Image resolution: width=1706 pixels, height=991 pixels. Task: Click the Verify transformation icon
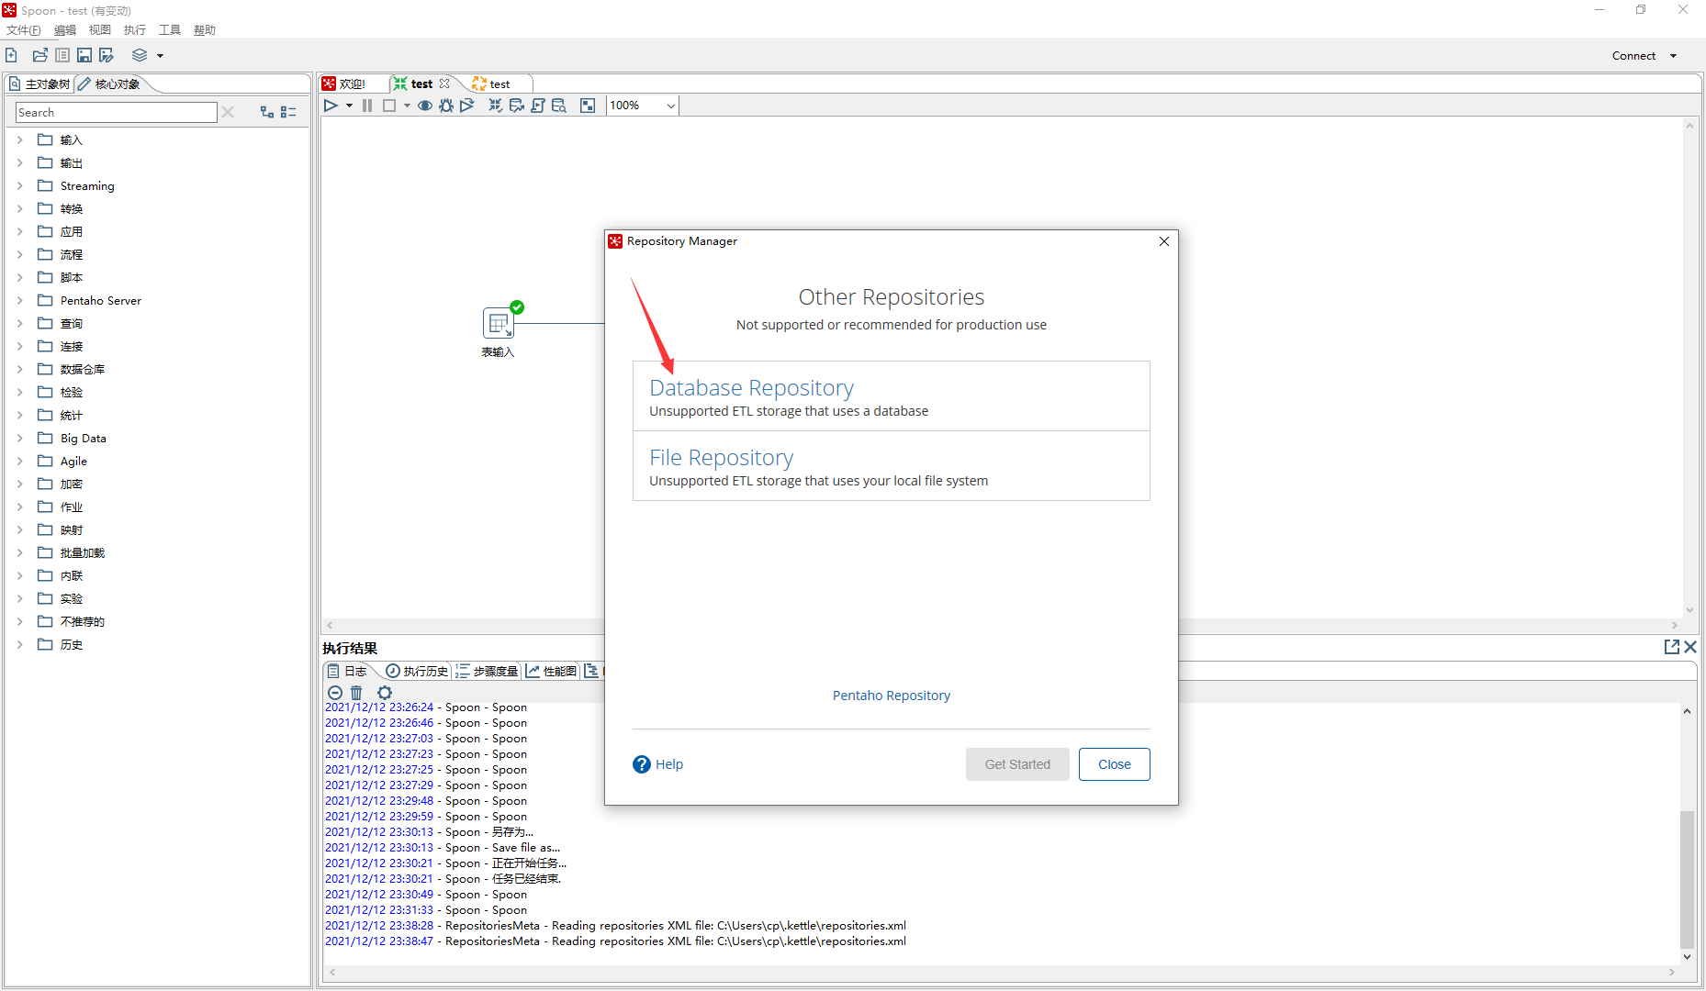[496, 106]
